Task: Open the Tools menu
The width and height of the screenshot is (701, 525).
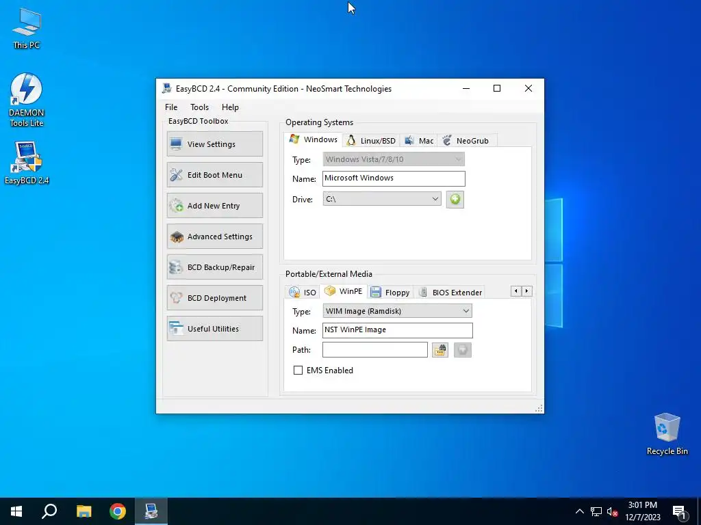Action: click(x=199, y=107)
